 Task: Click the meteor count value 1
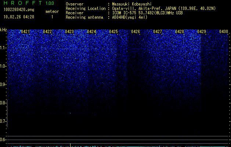click(52, 17)
